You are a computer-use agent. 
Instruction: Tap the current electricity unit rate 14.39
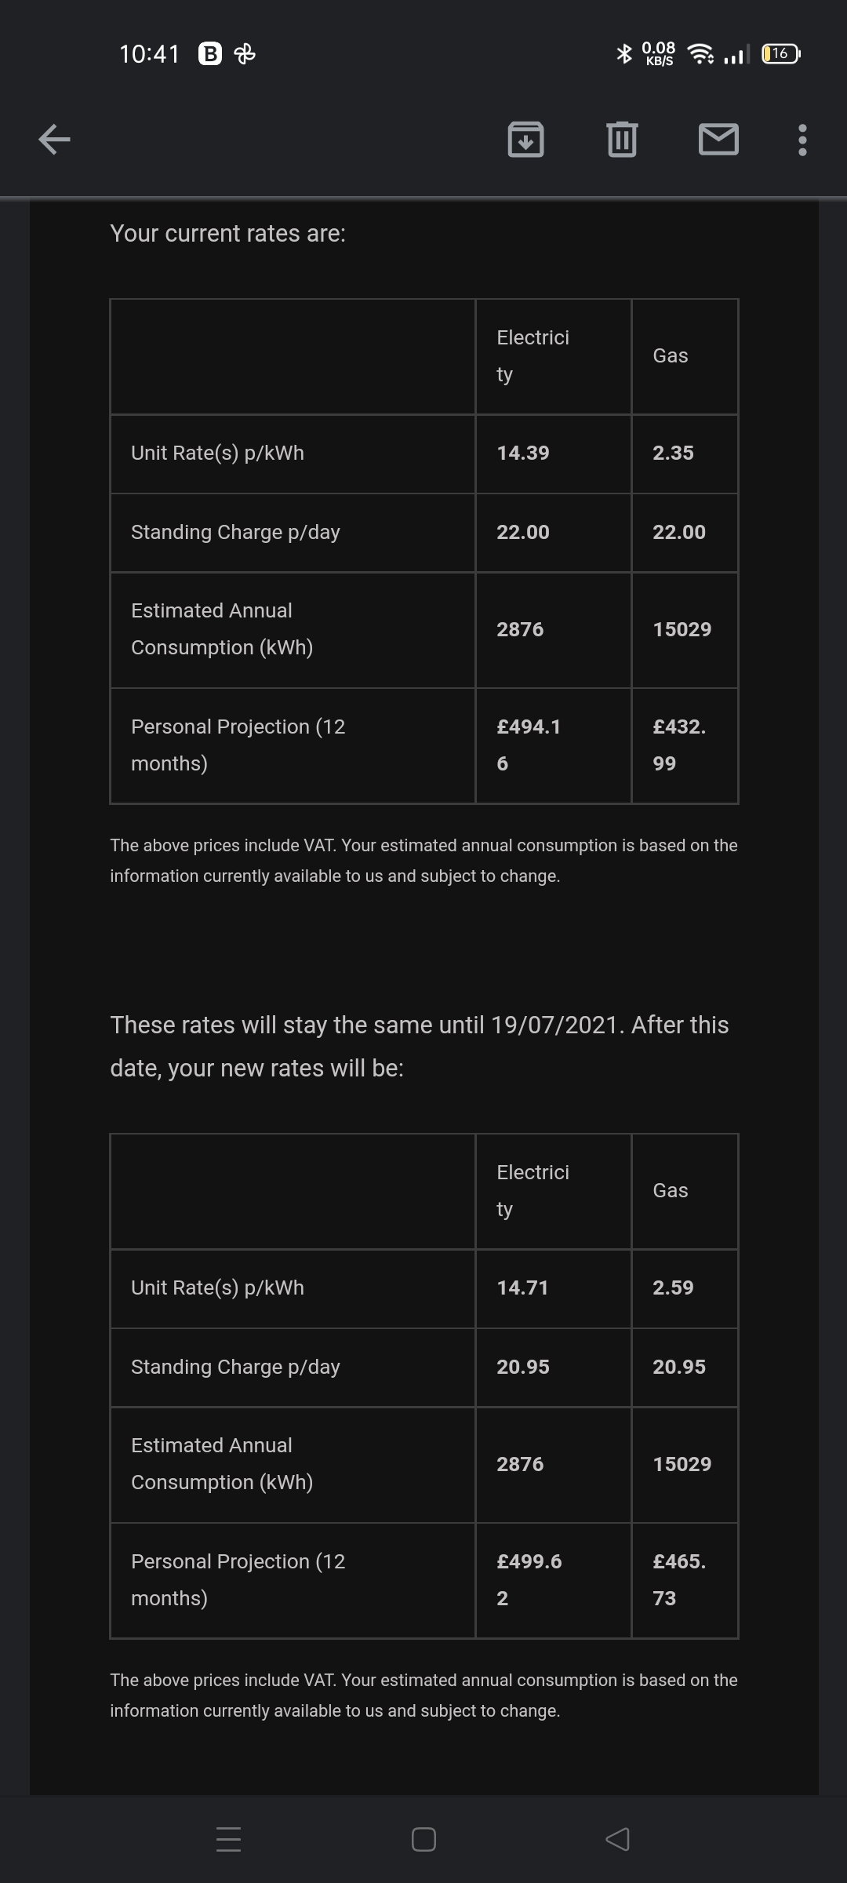[523, 453]
